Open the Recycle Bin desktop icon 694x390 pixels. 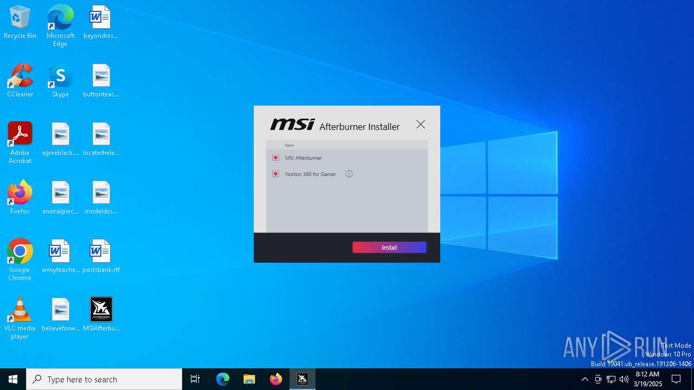point(20,22)
